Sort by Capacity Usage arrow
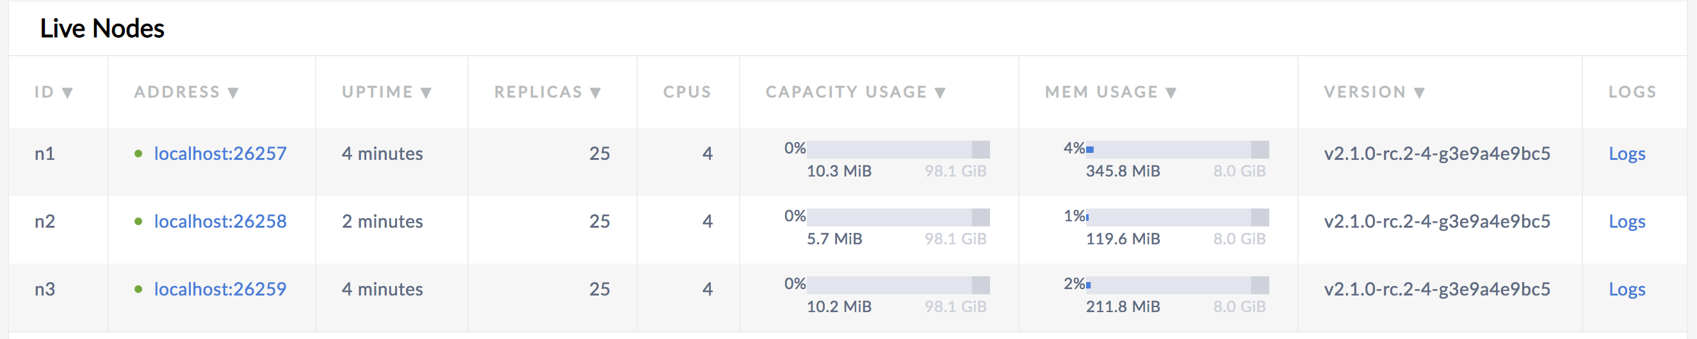Image resolution: width=1697 pixels, height=339 pixels. tap(940, 93)
